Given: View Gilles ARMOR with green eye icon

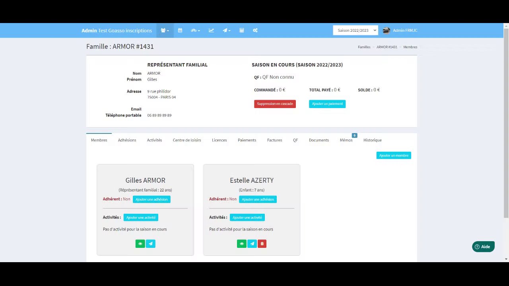Looking at the screenshot, I should [x=140, y=244].
